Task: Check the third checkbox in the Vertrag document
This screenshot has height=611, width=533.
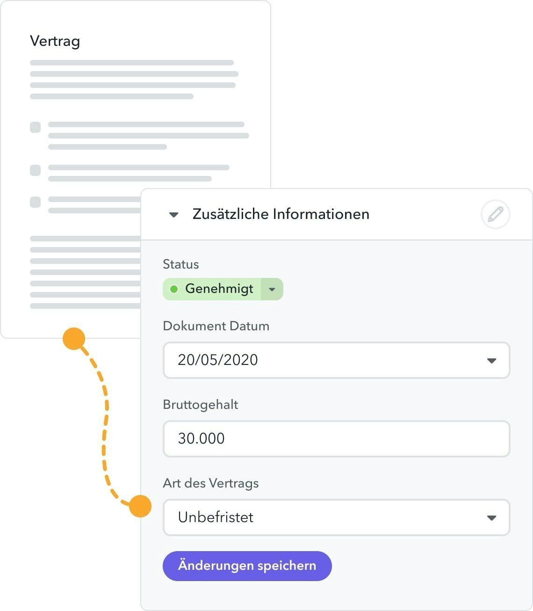Action: 36,202
